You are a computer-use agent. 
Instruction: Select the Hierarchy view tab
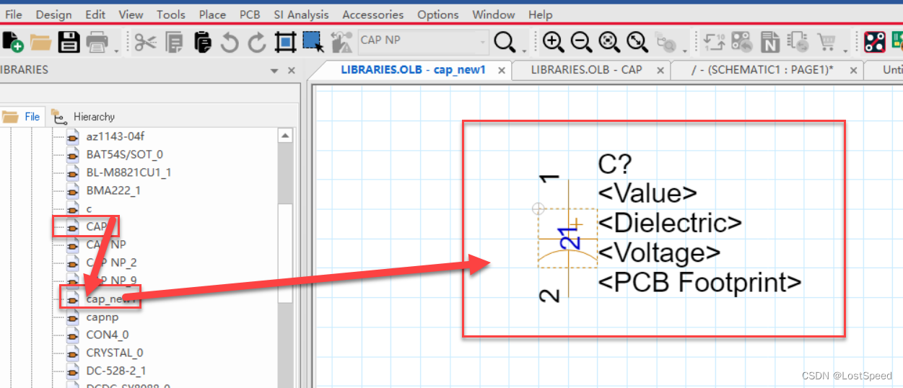(93, 117)
